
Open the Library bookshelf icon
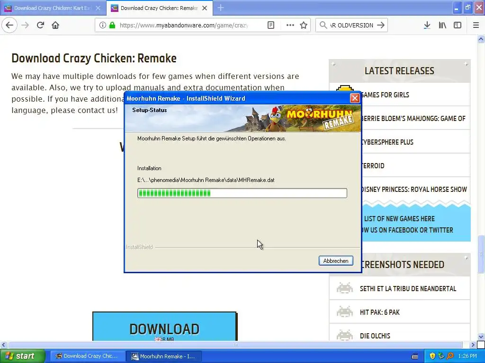click(x=442, y=25)
